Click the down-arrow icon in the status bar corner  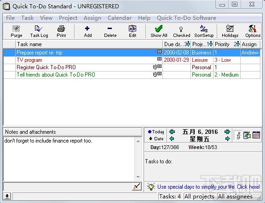(7, 197)
